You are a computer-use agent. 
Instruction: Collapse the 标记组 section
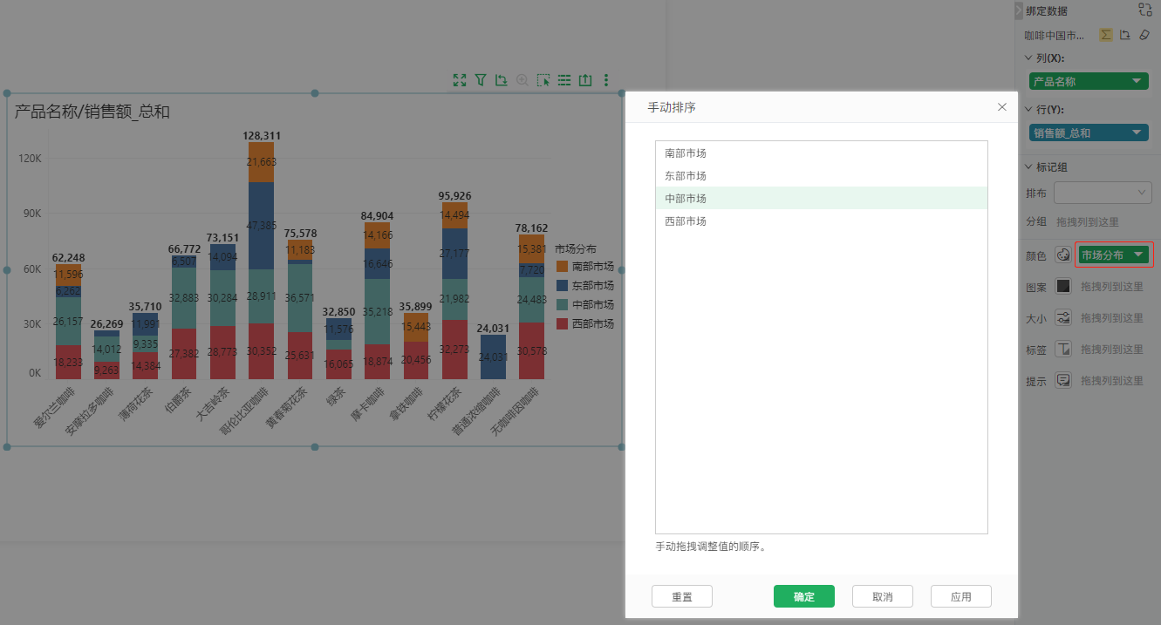click(x=1028, y=167)
